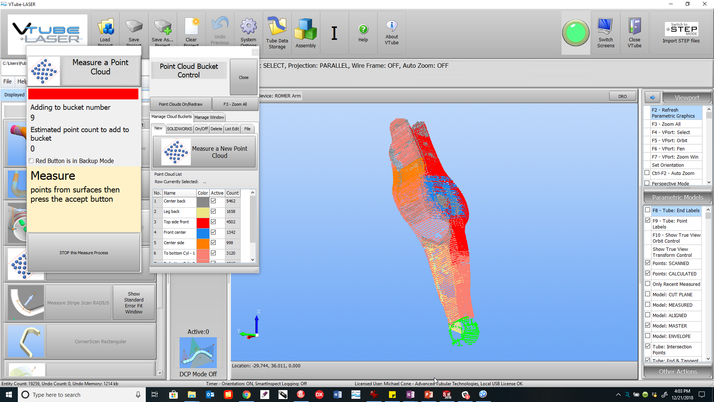Click the Import STEP files icon
Viewport: 714px width, 402px height.
pyautogui.click(x=681, y=30)
